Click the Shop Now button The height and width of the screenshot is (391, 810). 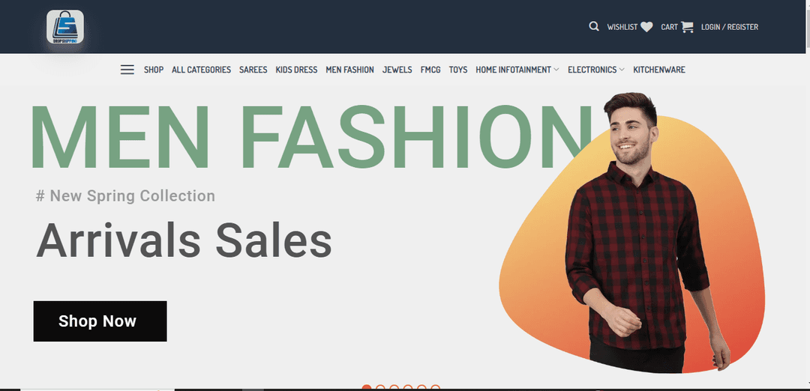coord(100,321)
